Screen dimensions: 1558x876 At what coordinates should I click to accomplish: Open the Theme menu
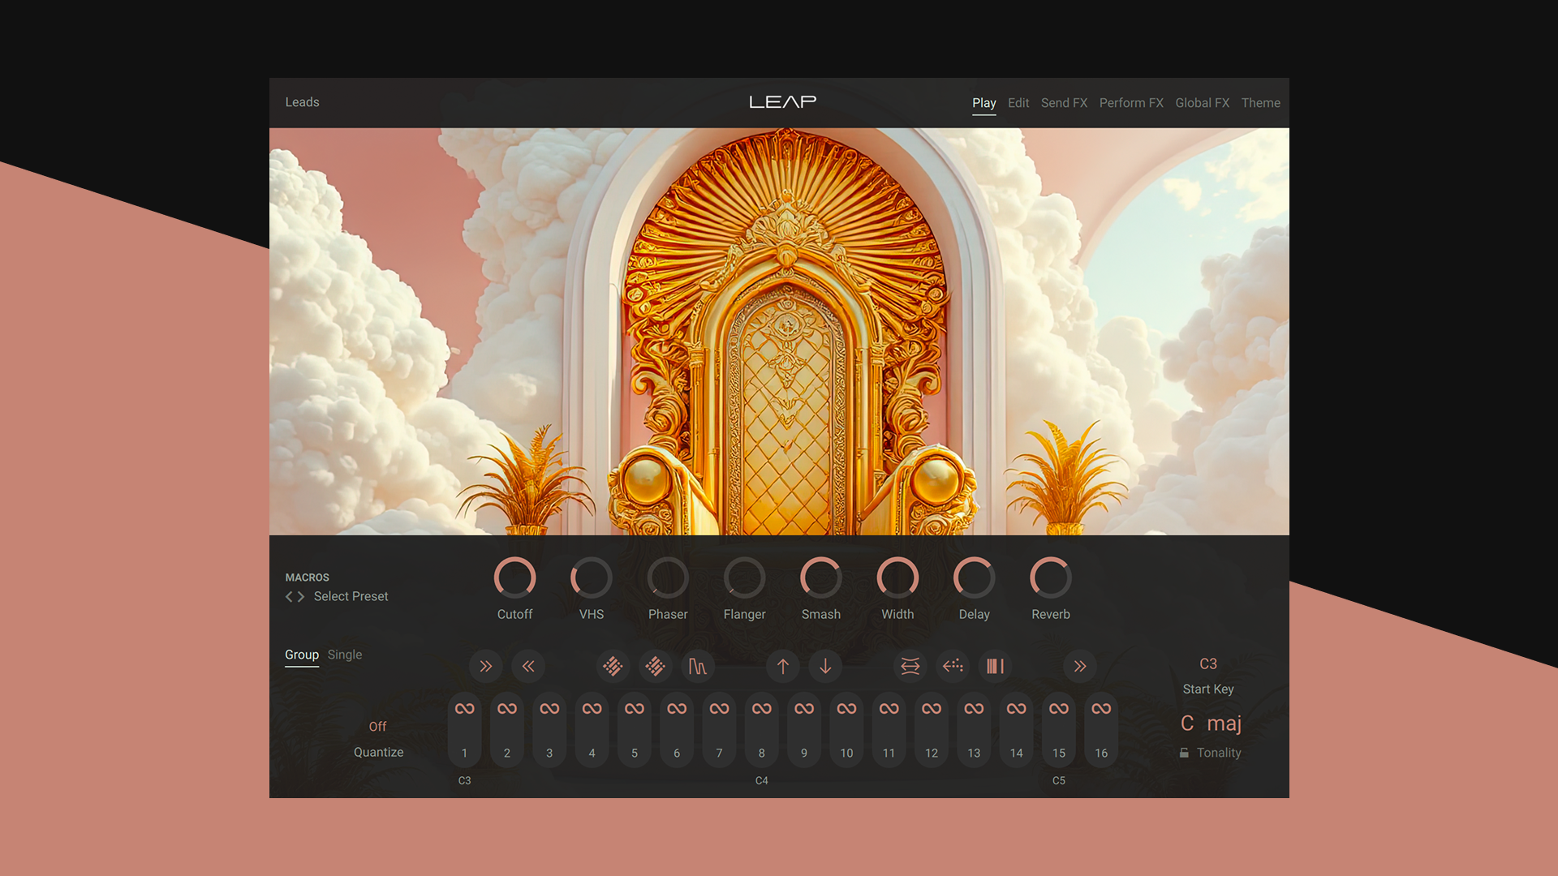tap(1260, 103)
